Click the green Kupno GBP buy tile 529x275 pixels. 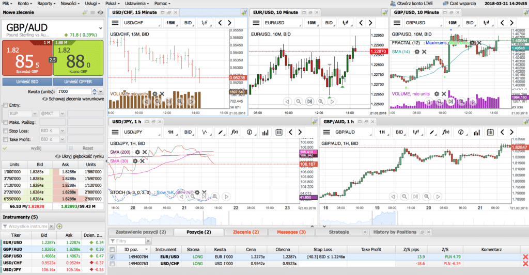tap(79, 58)
